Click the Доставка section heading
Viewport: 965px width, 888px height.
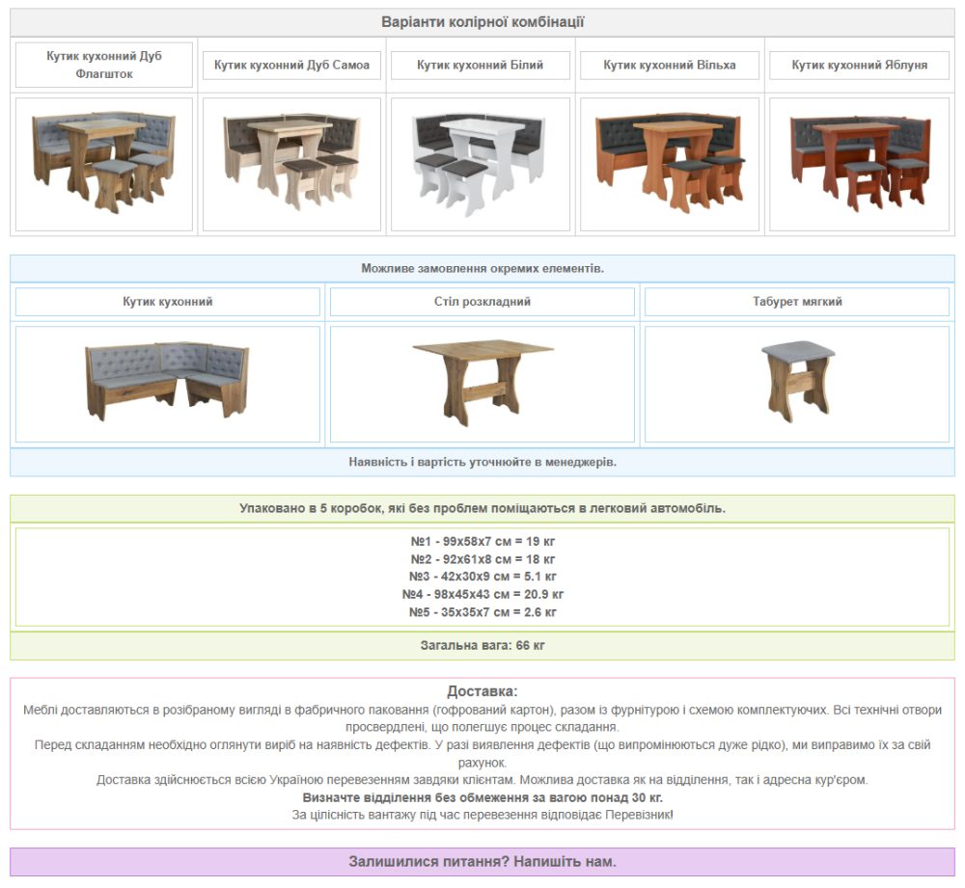(482, 691)
